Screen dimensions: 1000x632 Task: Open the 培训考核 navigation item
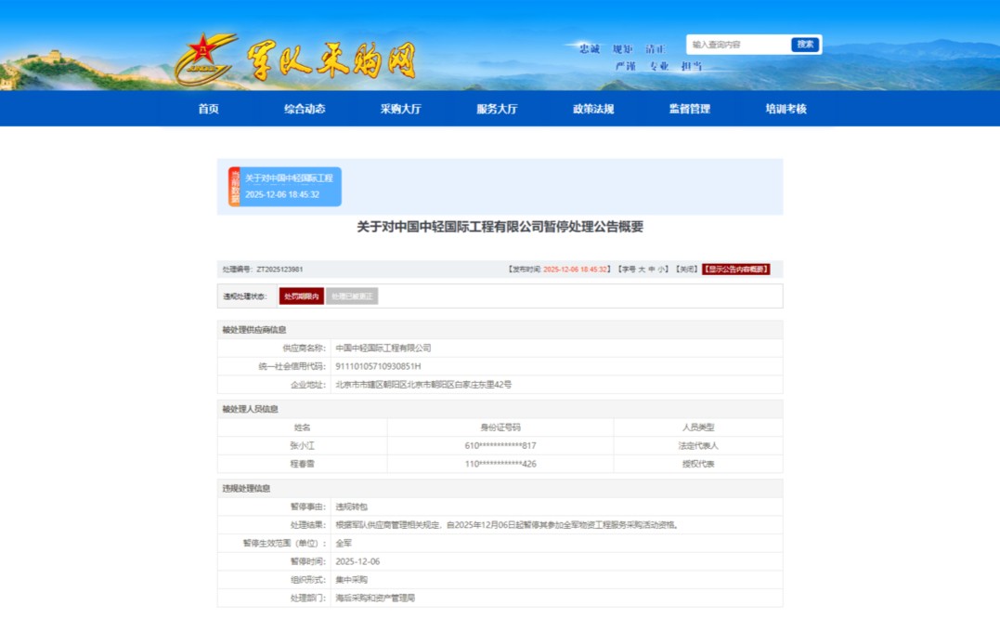pyautogui.click(x=786, y=109)
